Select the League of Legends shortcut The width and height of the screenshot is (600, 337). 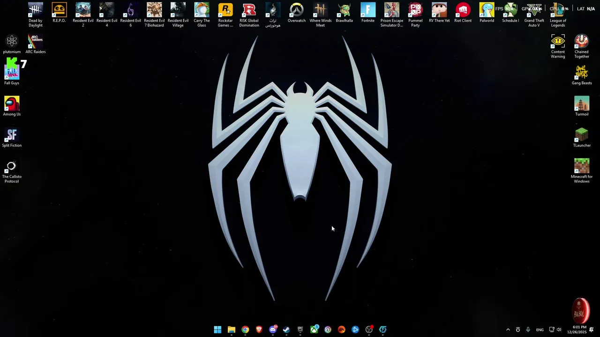click(x=558, y=15)
